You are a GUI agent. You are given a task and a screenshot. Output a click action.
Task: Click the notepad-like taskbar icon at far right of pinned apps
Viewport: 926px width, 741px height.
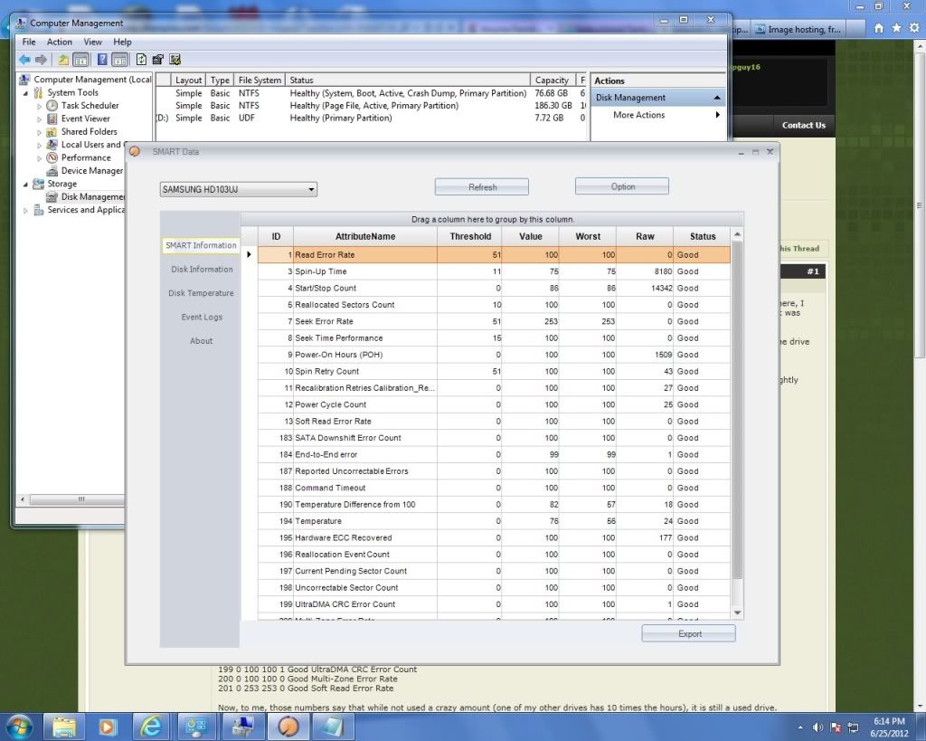(333, 727)
